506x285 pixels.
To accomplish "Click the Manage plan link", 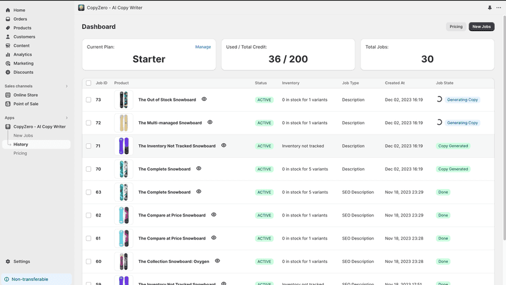I will [203, 47].
